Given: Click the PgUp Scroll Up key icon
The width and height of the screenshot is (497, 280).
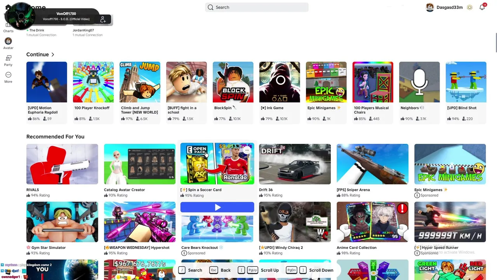Looking at the screenshot, I should (252, 270).
